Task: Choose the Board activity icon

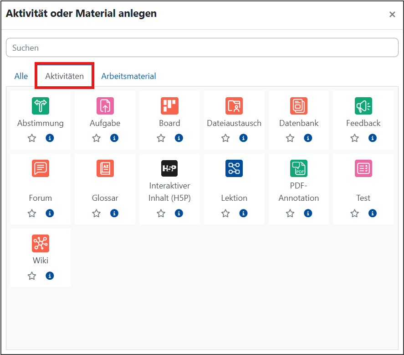Action: (x=169, y=106)
